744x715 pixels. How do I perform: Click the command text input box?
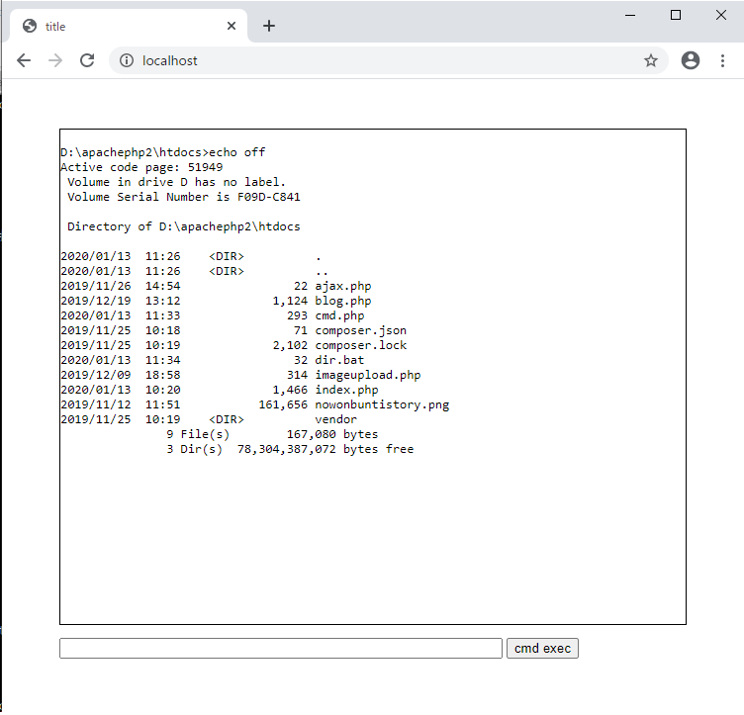281,649
